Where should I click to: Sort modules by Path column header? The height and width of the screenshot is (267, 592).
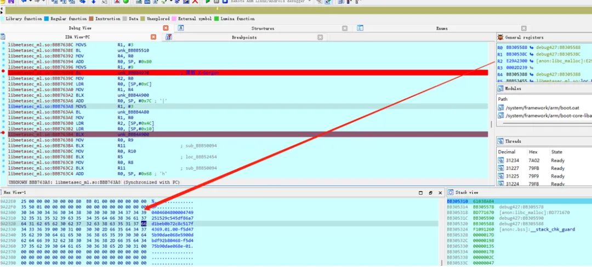(x=503, y=99)
